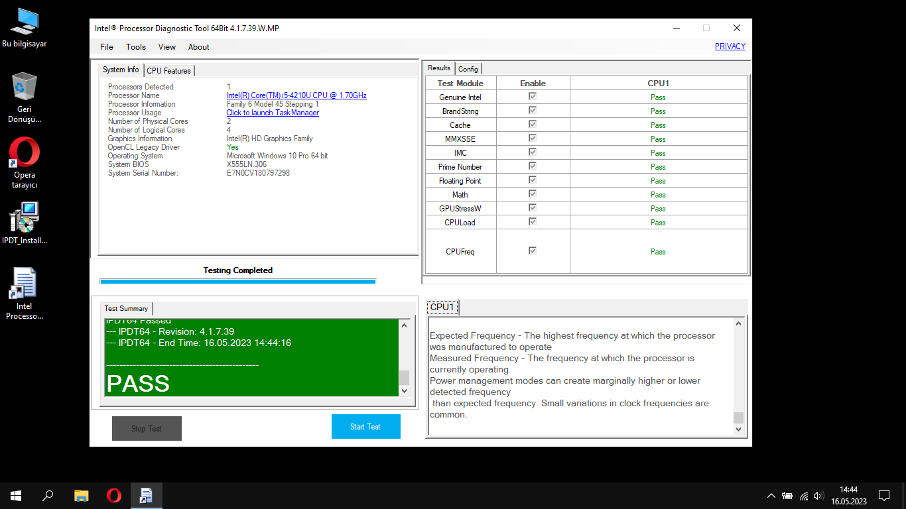The image size is (906, 509).
Task: Click the IPDT64 End Time log line
Action: [x=198, y=343]
